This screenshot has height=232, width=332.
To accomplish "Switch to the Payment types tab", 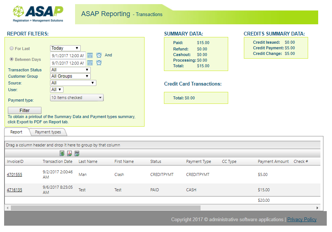I will pyautogui.click(x=48, y=132).
